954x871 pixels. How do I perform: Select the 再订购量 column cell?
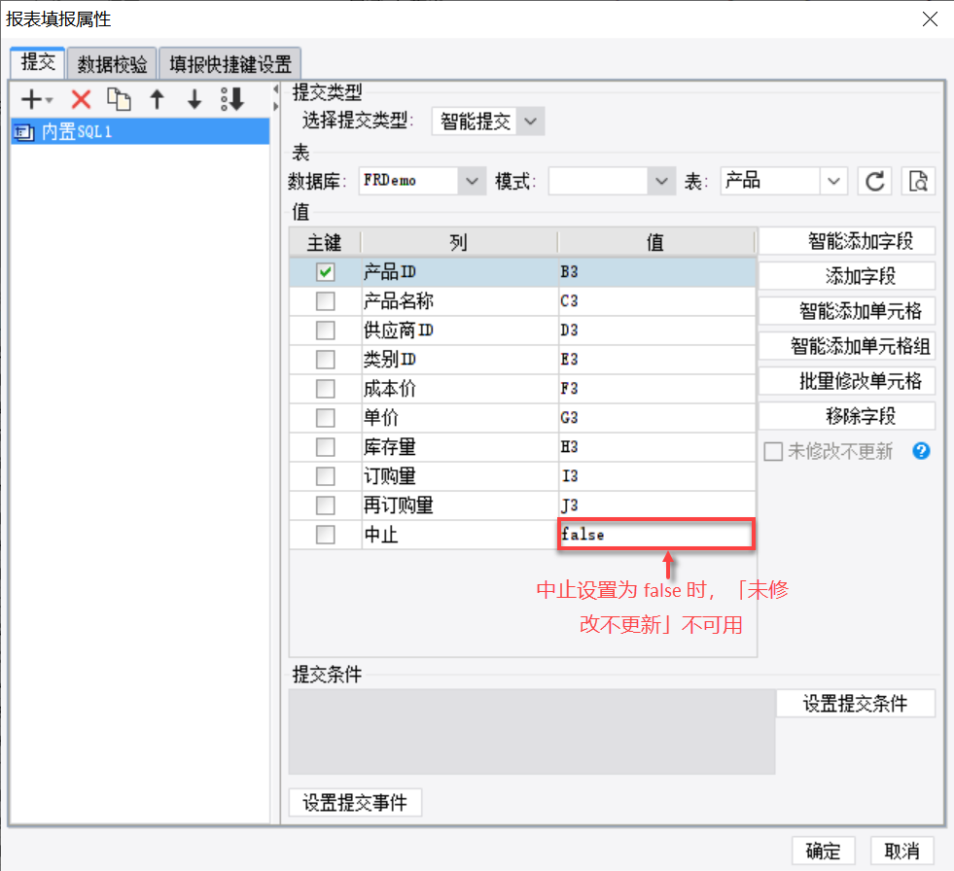(x=460, y=505)
